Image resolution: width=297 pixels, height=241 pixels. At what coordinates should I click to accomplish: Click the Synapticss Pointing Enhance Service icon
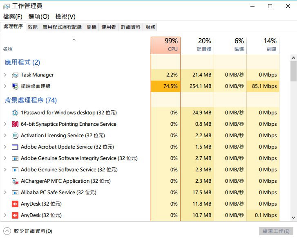pos(15,124)
